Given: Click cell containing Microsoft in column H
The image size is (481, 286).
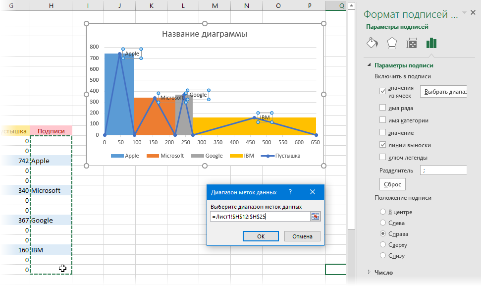Looking at the screenshot, I should click(51, 190).
